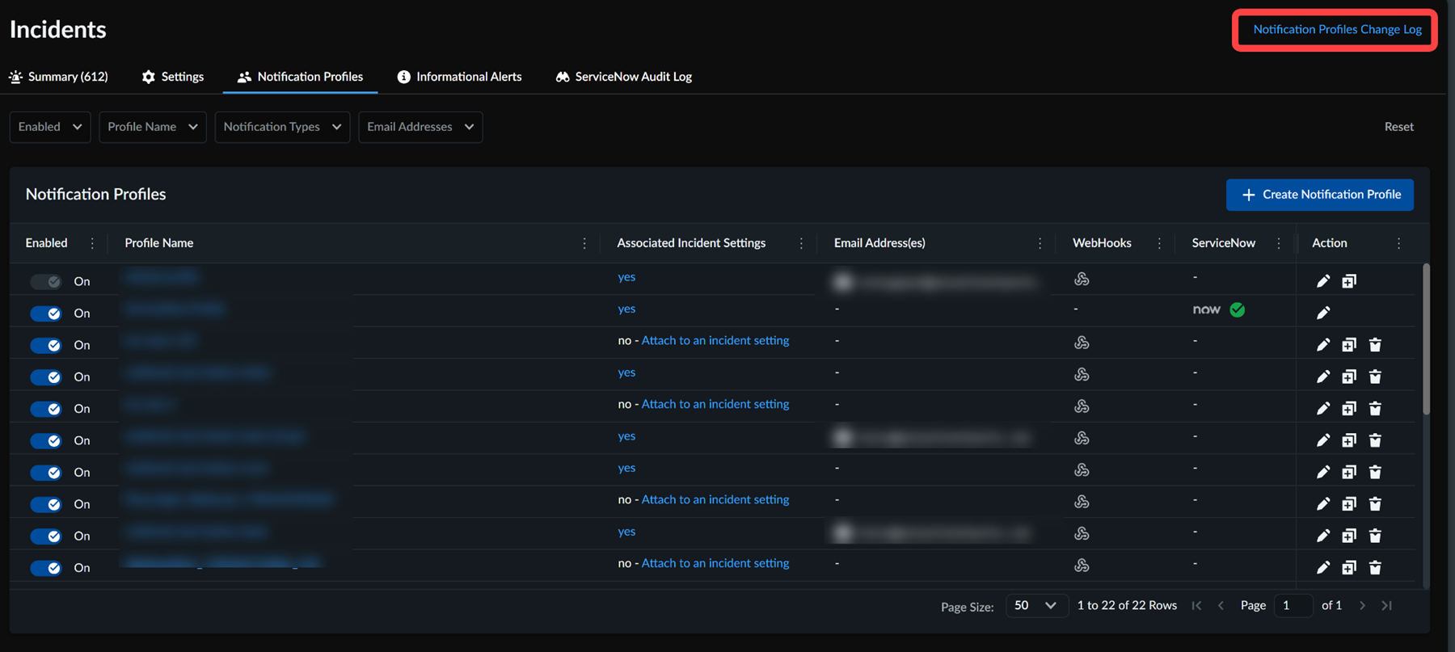
Task: Expand the Notification Types filter
Action: (x=282, y=127)
